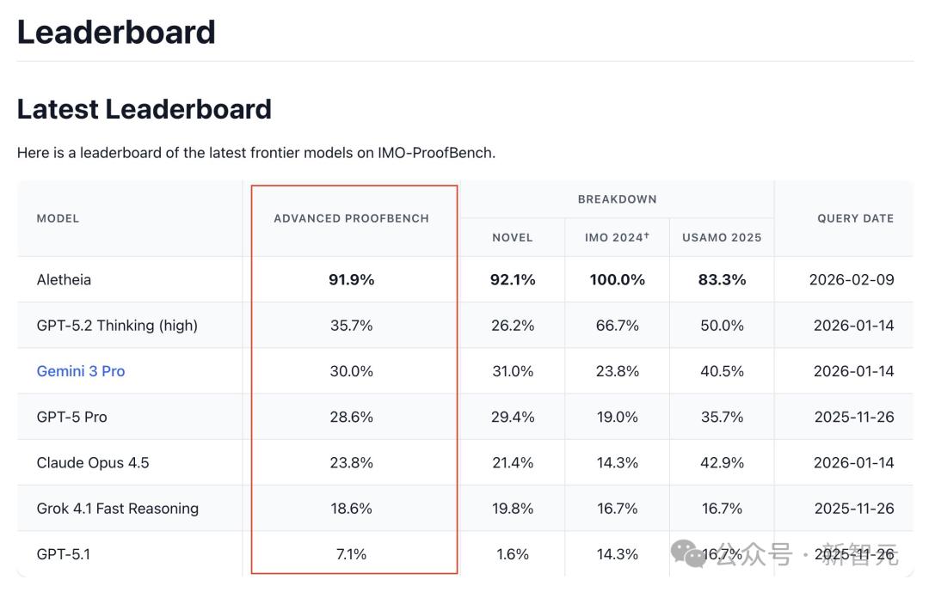This screenshot has width=929, height=592.
Task: Click the Latest Leaderboard heading
Action: point(145,109)
